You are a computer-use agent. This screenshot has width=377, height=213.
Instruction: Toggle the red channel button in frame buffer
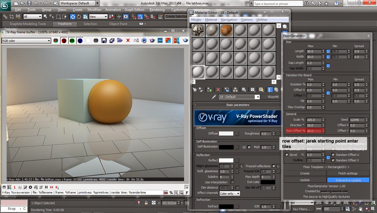point(64,41)
